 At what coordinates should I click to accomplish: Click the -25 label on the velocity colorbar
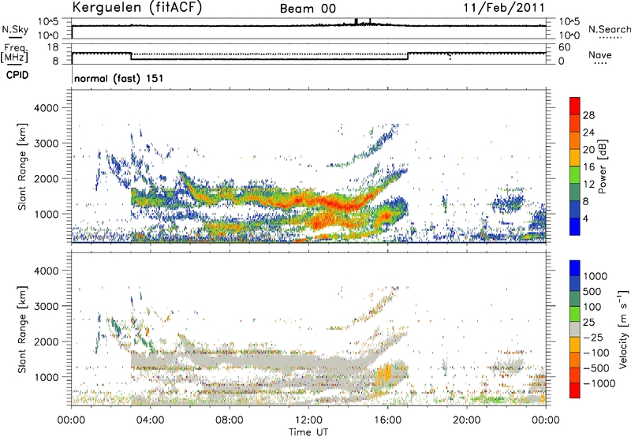592,338
